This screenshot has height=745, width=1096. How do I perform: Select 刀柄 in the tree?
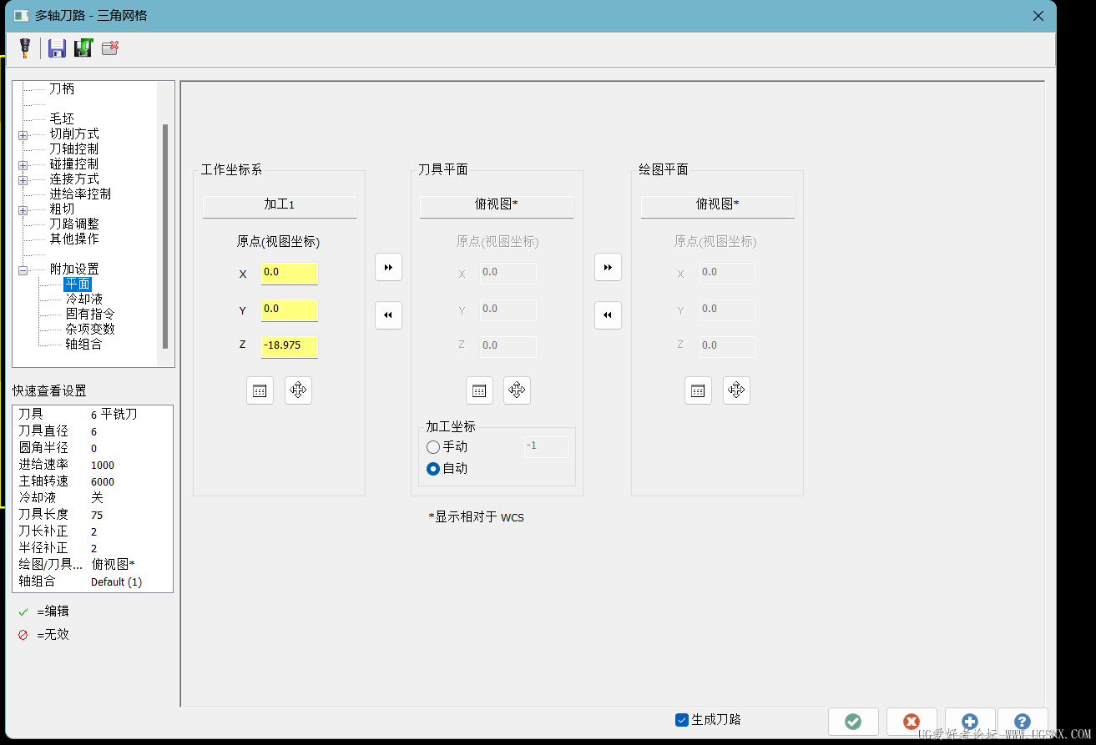click(x=62, y=88)
